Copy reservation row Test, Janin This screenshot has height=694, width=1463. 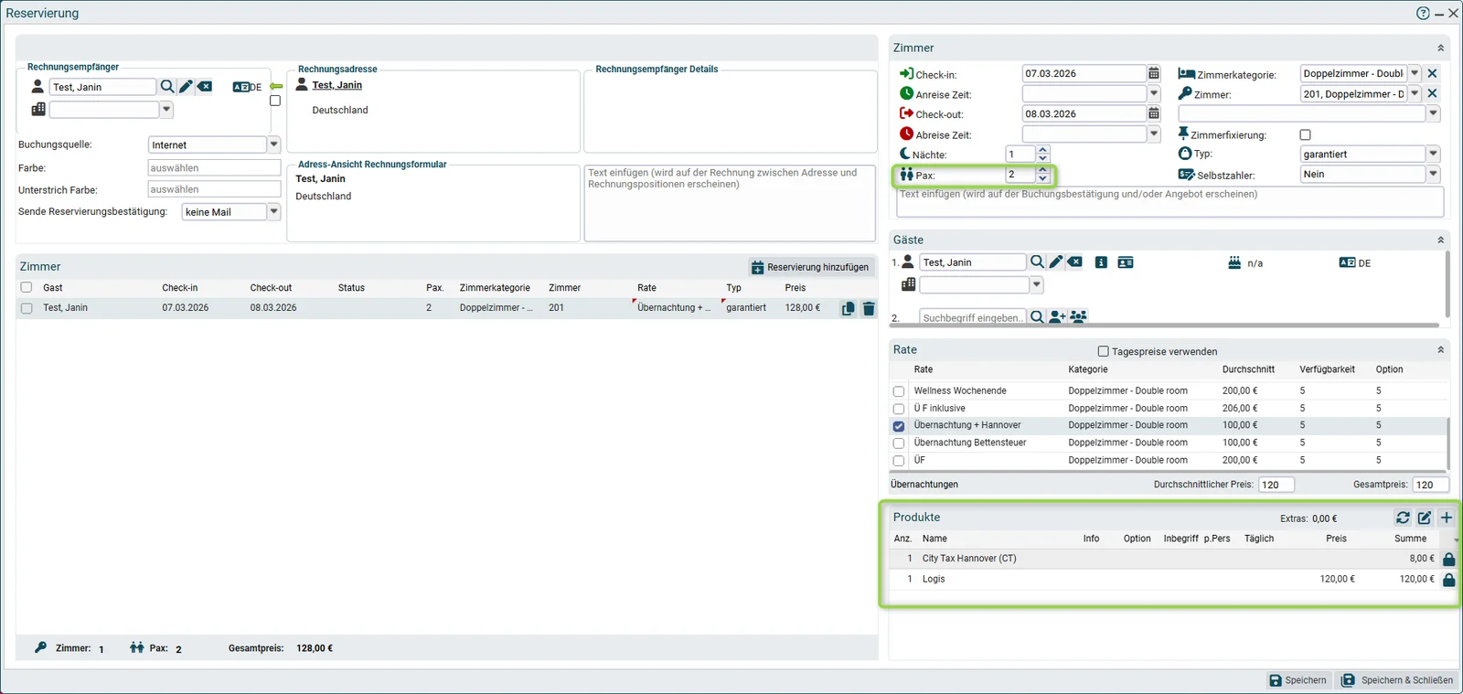848,309
